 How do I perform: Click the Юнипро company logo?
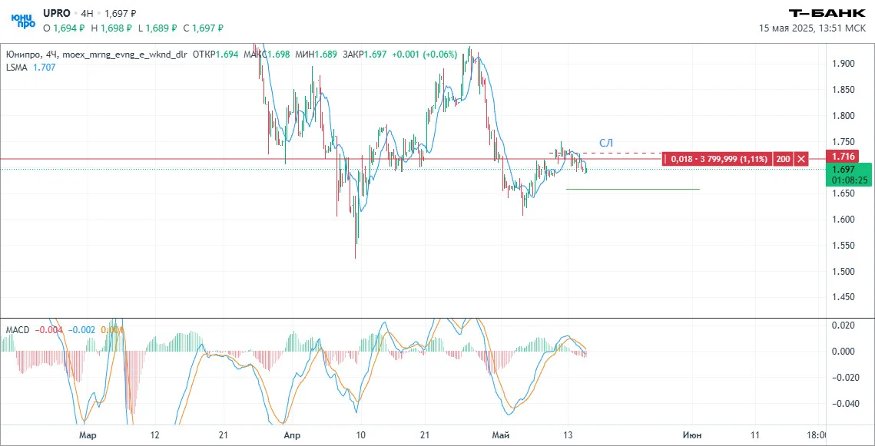(x=24, y=20)
